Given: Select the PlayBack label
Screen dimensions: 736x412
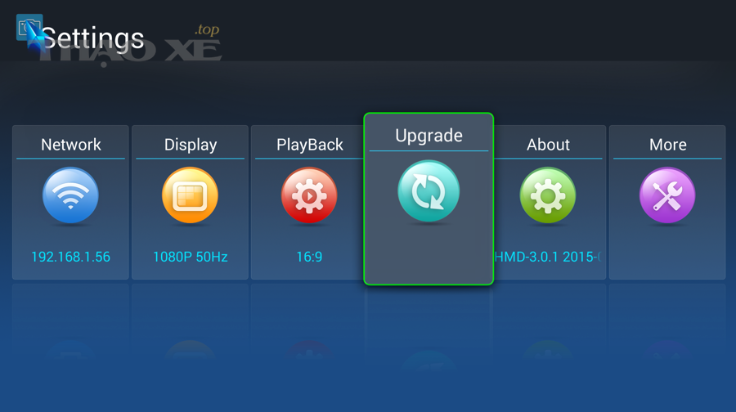Looking at the screenshot, I should 310,145.
